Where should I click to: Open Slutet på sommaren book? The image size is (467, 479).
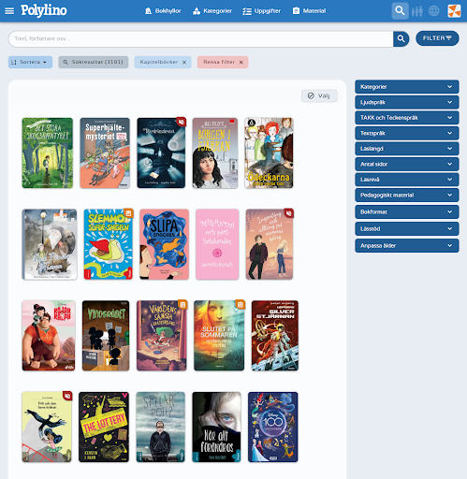pyautogui.click(x=219, y=336)
